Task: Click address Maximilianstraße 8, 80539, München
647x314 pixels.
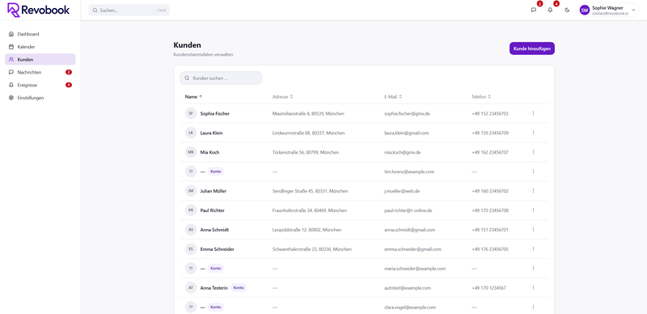Action: click(x=308, y=113)
